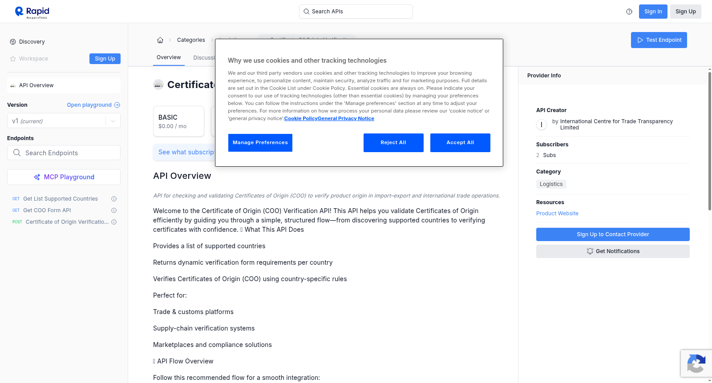Viewport: 712px width, 383px height.
Task: Click the right panel vertical scrollbar
Action: [709, 140]
